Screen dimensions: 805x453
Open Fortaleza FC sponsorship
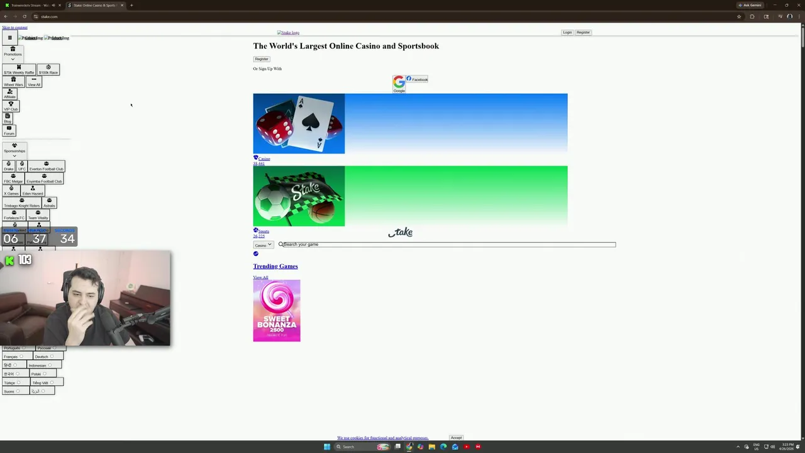[x=14, y=215]
